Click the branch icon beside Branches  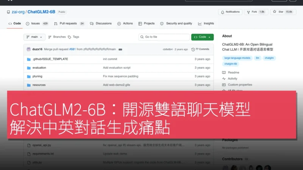[x=50, y=37]
